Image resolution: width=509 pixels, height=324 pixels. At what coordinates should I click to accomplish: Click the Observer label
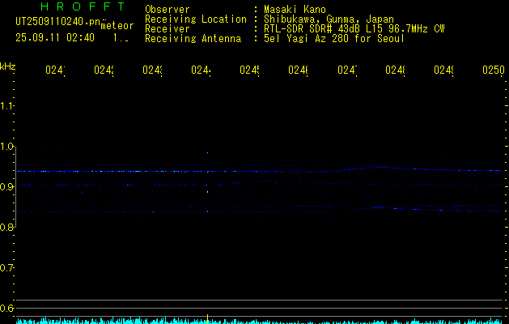168,10
